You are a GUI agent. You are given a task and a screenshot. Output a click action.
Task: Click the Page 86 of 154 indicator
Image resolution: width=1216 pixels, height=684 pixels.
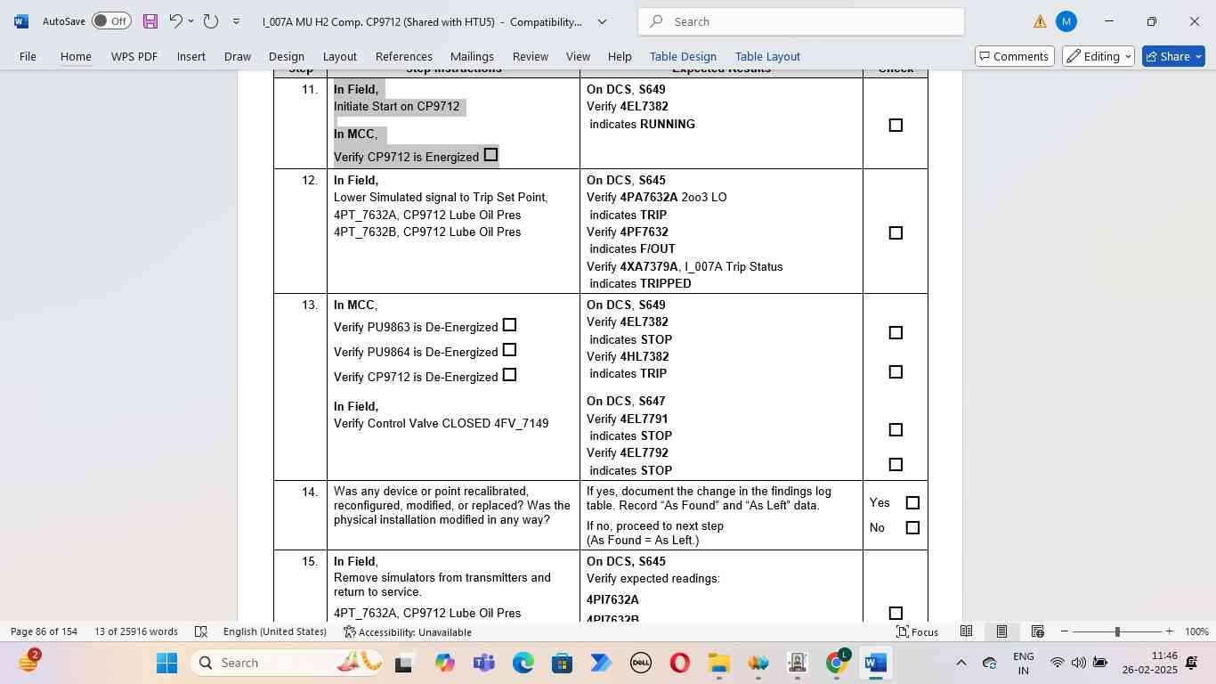click(x=45, y=631)
